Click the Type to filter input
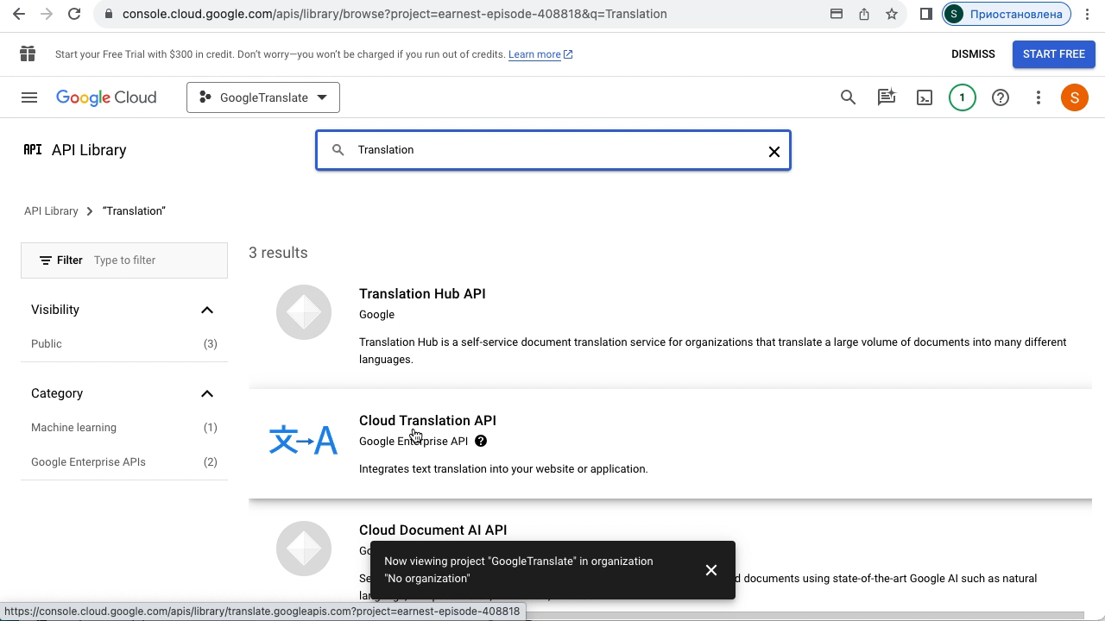This screenshot has height=621, width=1105. tap(155, 260)
